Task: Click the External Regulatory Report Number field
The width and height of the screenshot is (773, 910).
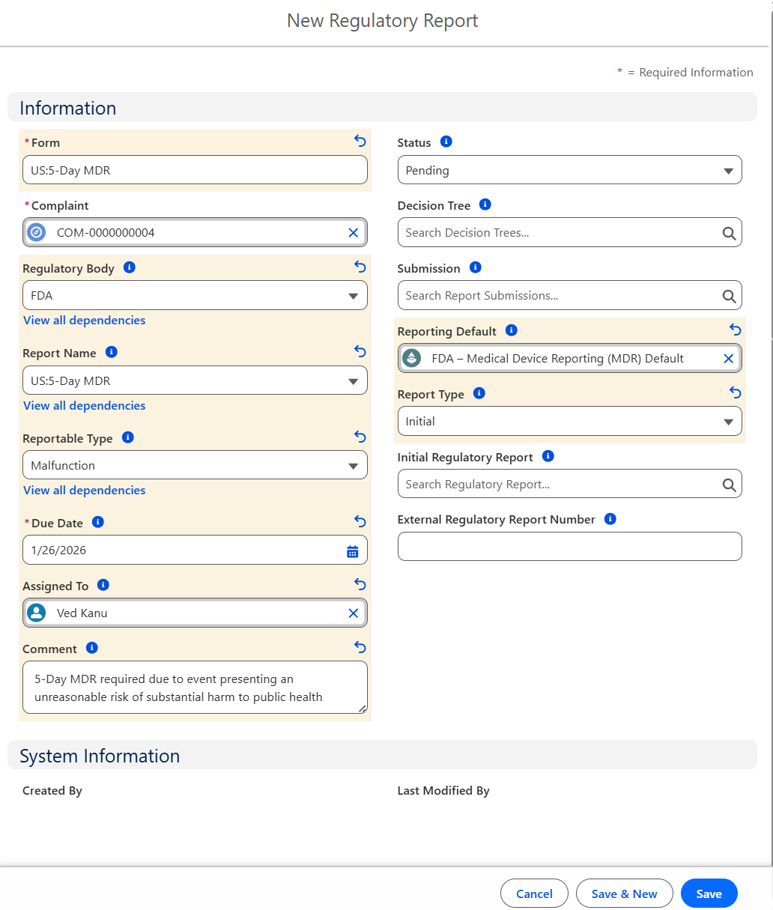Action: [x=569, y=547]
